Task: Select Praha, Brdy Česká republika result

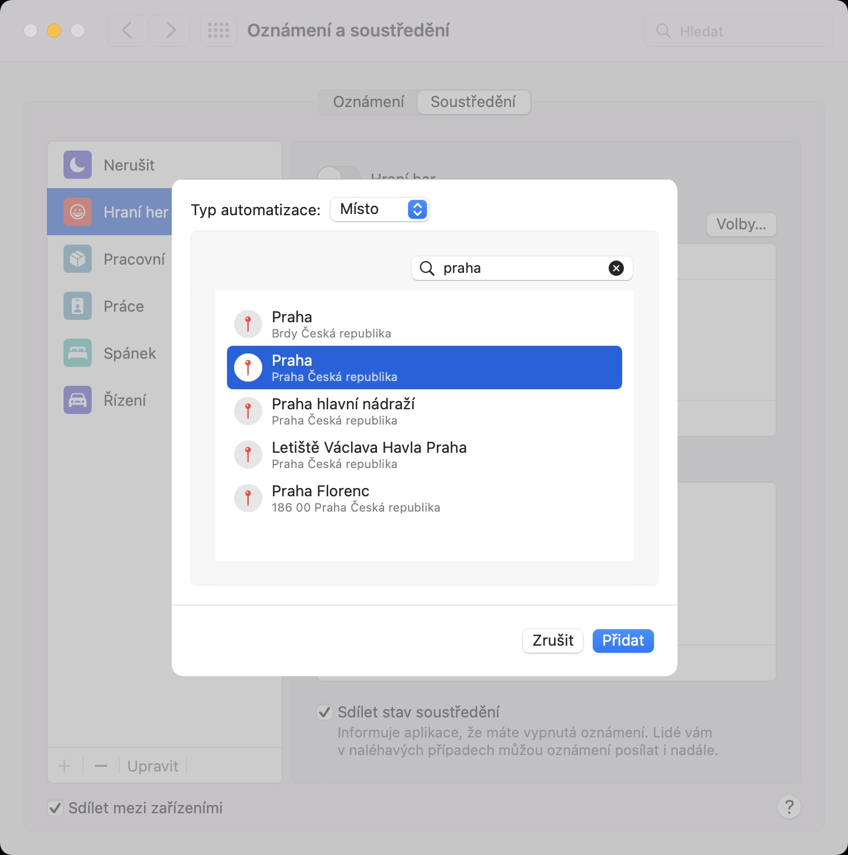Action: pyautogui.click(x=425, y=324)
